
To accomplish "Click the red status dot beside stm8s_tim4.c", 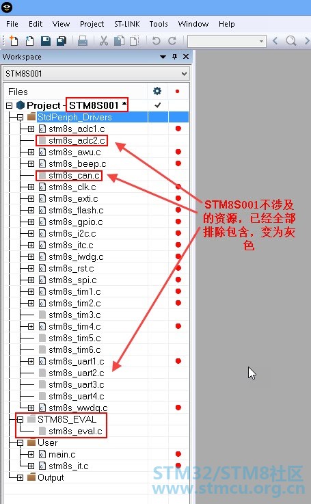I will (178, 326).
